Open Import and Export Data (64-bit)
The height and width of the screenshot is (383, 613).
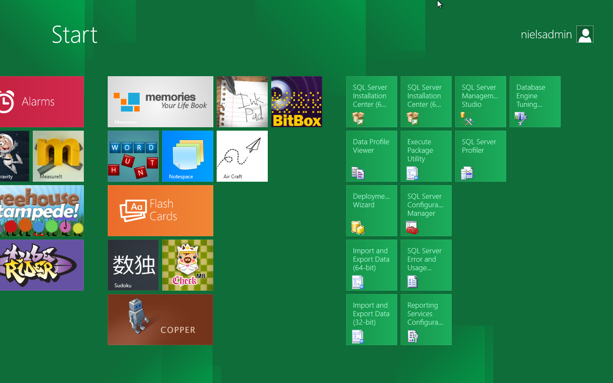(372, 265)
